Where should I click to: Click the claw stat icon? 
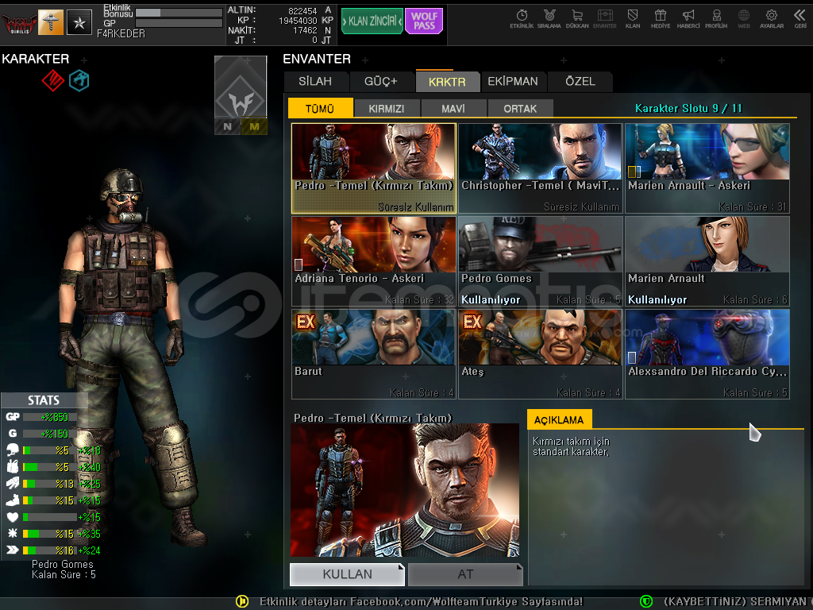pyautogui.click(x=13, y=484)
